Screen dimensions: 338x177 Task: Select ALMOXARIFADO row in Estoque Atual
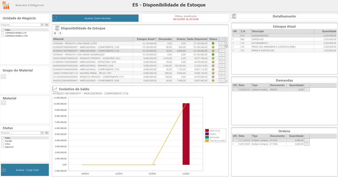(x=284, y=35)
